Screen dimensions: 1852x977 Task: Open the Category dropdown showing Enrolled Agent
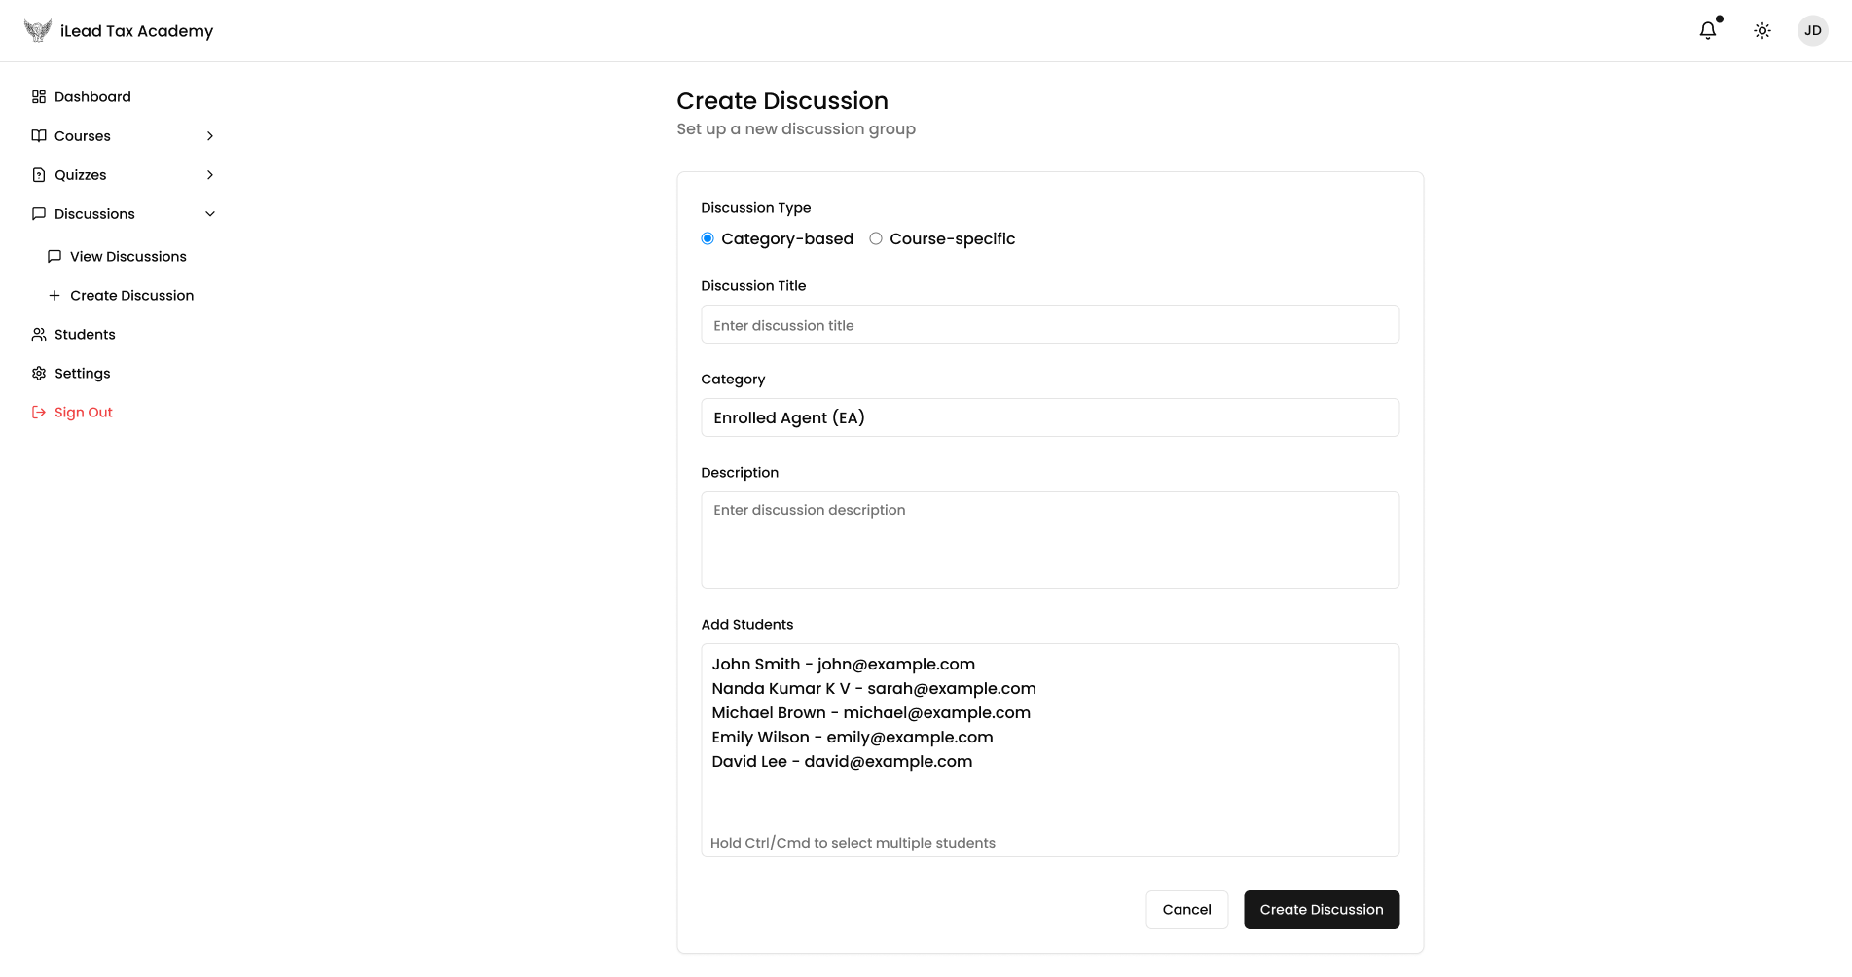click(1049, 417)
